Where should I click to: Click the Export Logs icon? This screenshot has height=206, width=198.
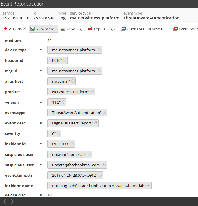tap(90, 29)
